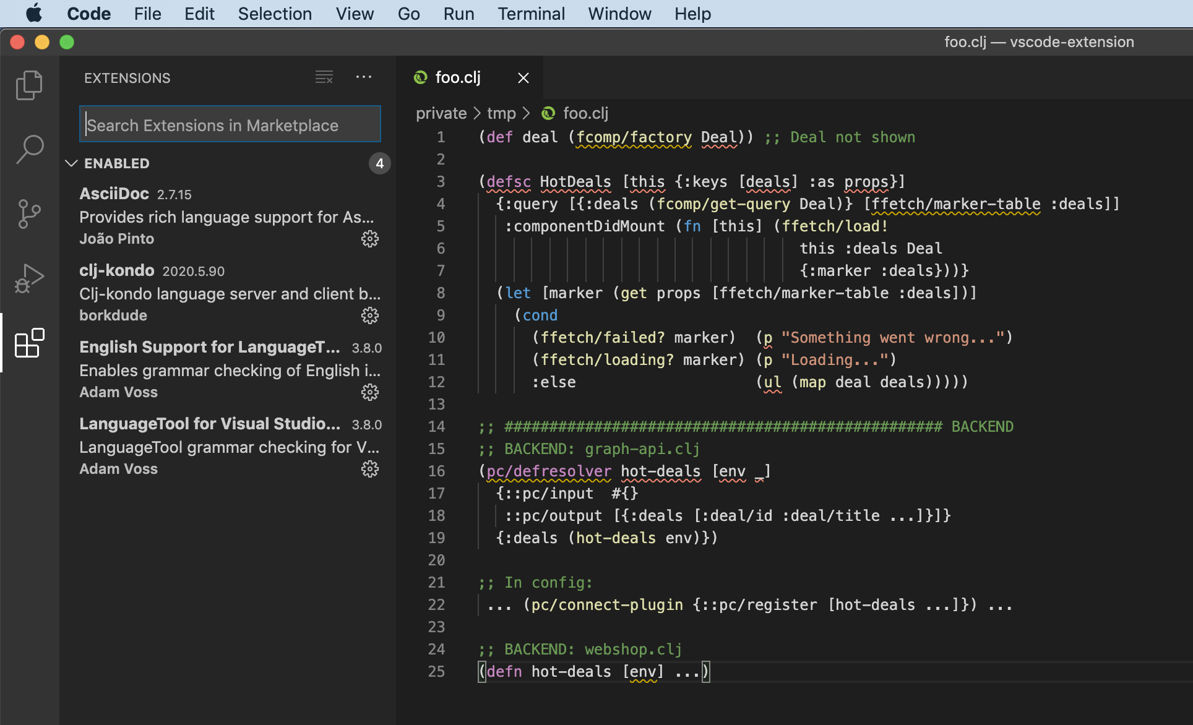This screenshot has height=725, width=1193.
Task: Open English Support for LanguageTool manage gear
Action: click(370, 392)
